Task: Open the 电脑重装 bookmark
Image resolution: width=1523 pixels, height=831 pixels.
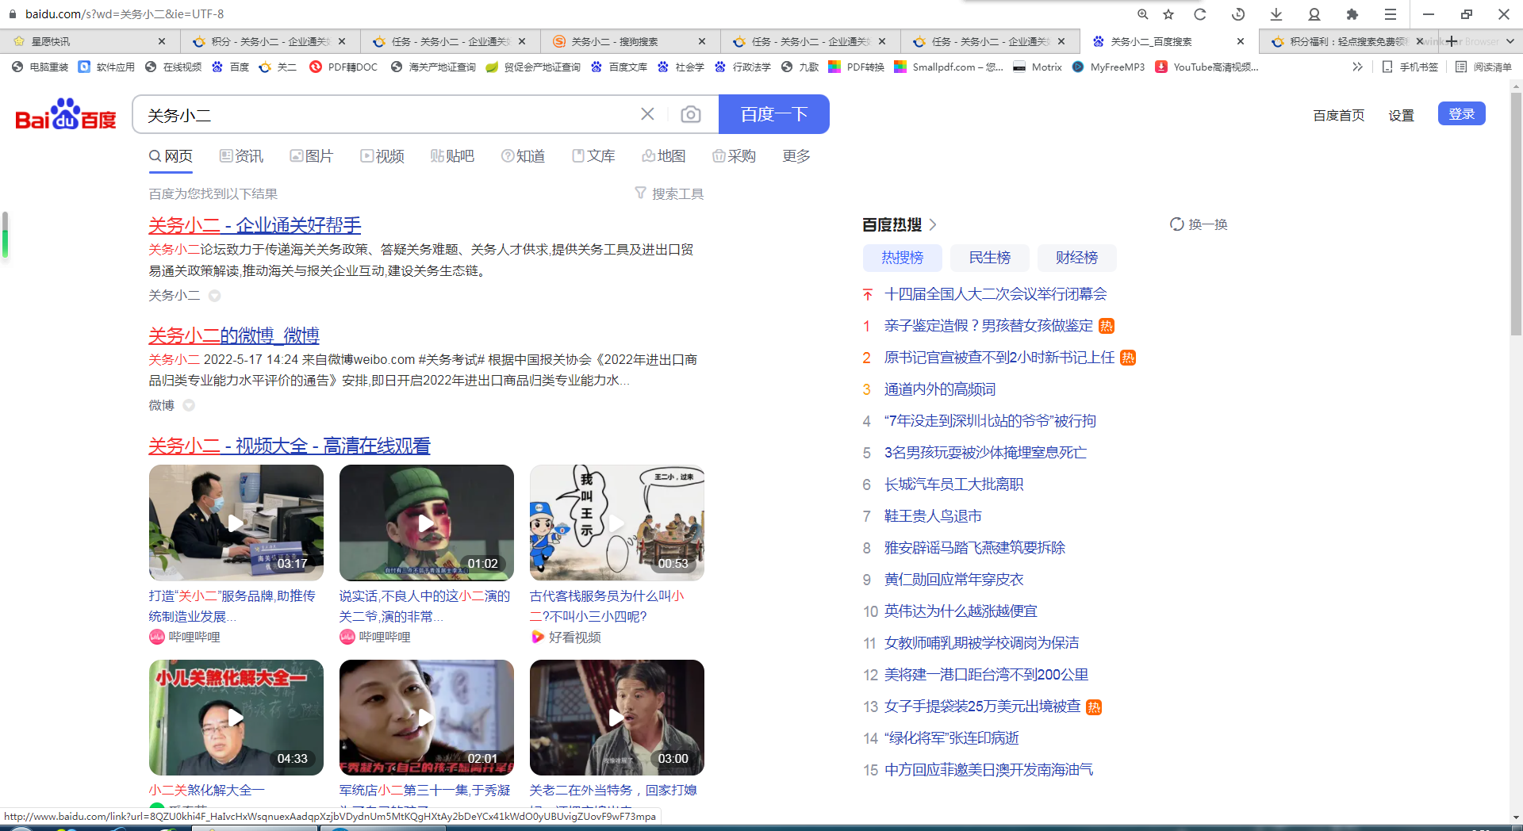Action: [x=40, y=67]
